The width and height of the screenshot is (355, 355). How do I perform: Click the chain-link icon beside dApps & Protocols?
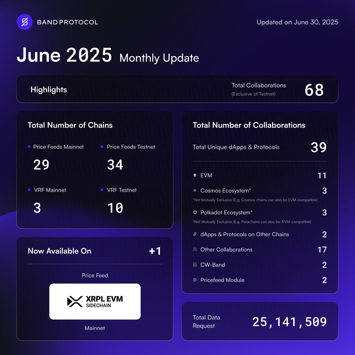pos(195,234)
